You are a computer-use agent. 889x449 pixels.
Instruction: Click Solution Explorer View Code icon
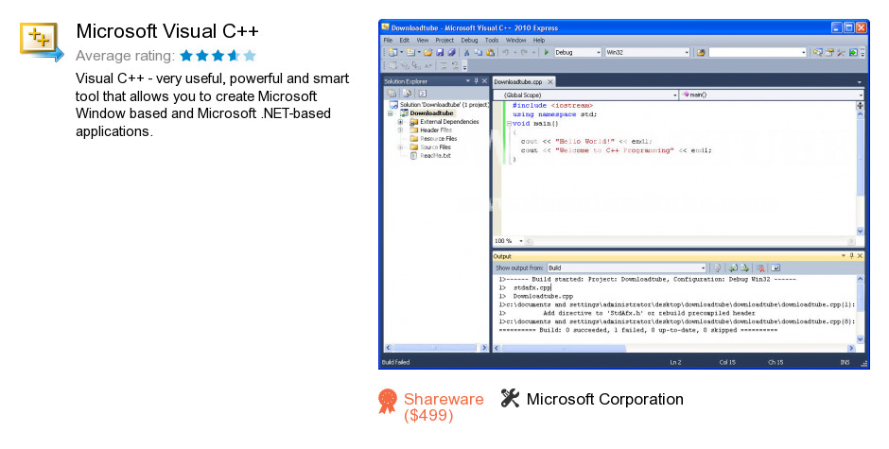pos(423,93)
